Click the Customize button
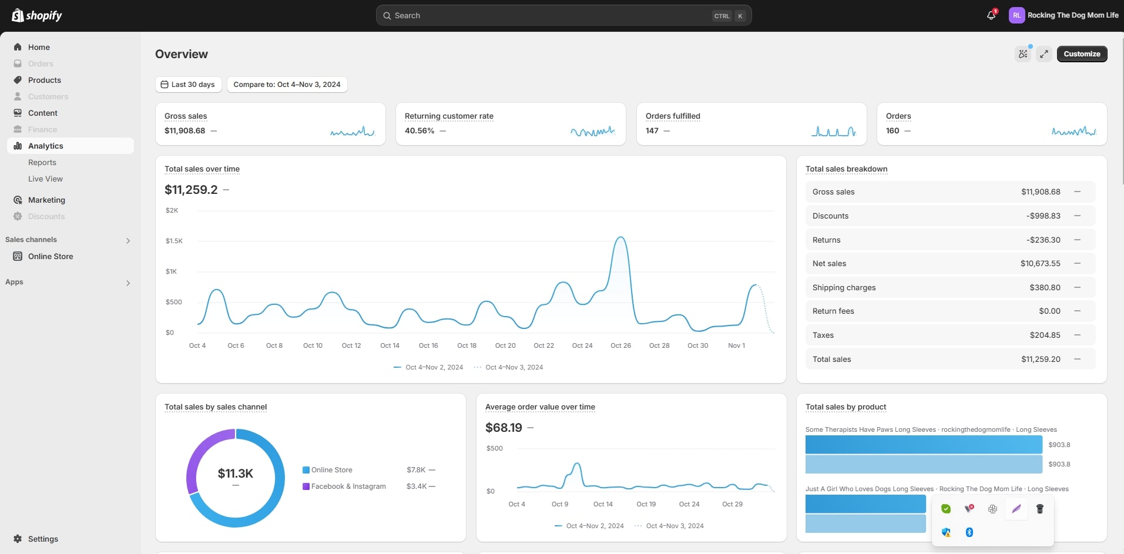1124x554 pixels. coord(1082,54)
